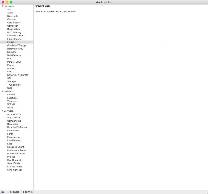Collapse the Hardware section triangle

click(3, 6)
